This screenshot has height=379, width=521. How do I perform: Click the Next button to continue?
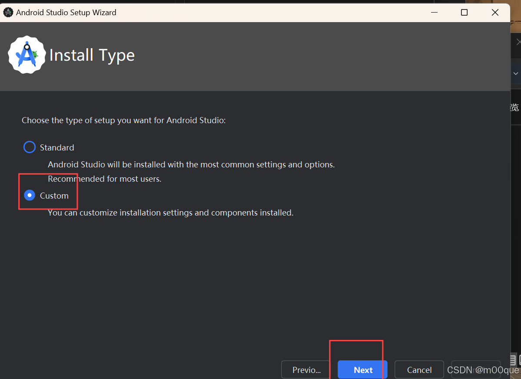(362, 369)
